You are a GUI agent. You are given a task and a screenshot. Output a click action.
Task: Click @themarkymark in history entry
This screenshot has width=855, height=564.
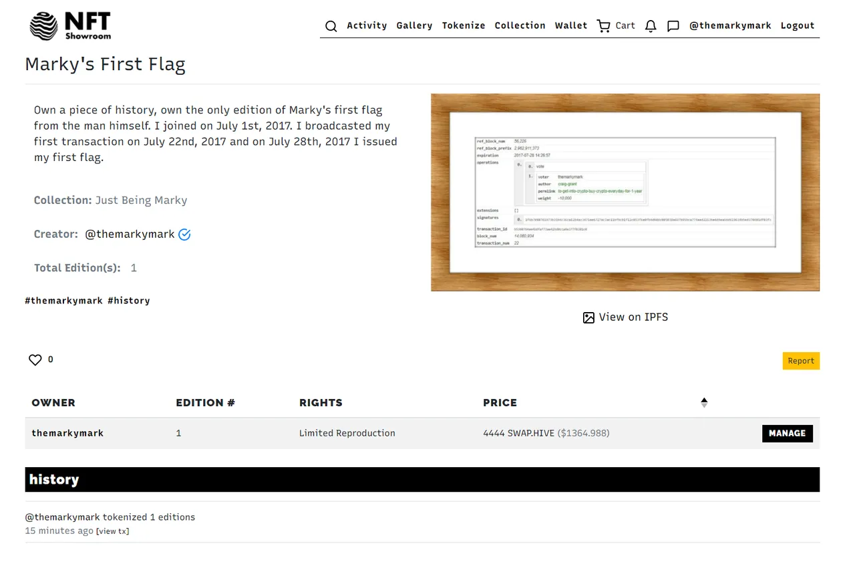point(62,517)
